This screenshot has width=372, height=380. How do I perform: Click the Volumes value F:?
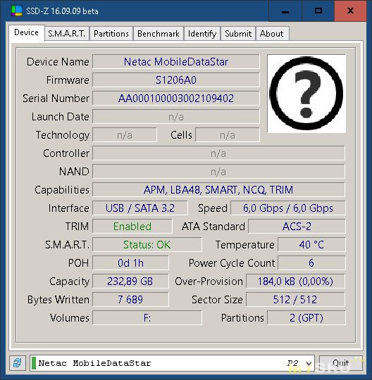pos(147,318)
